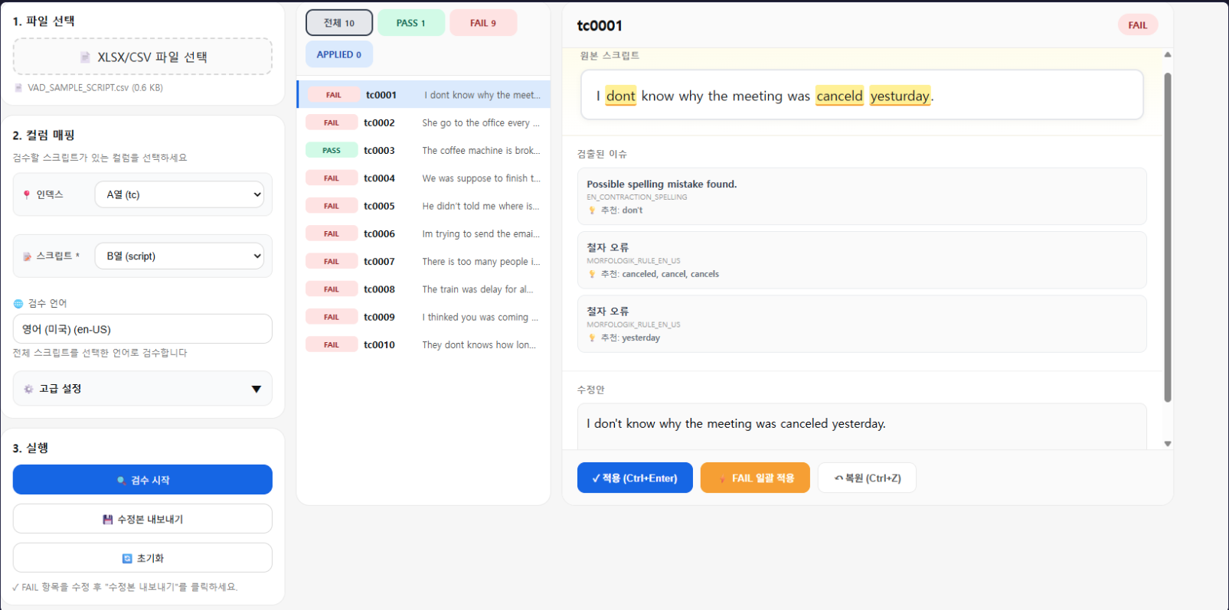Click the FAIL status badge beside tc0001 title

coord(1138,25)
